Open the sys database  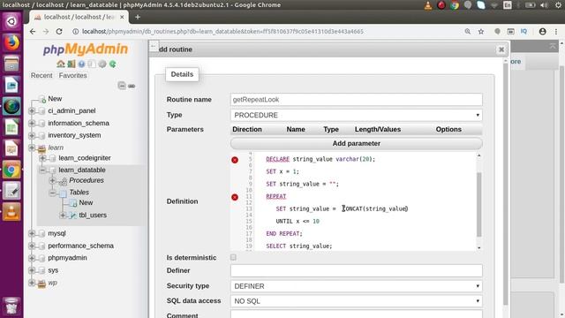pyautogui.click(x=53, y=270)
